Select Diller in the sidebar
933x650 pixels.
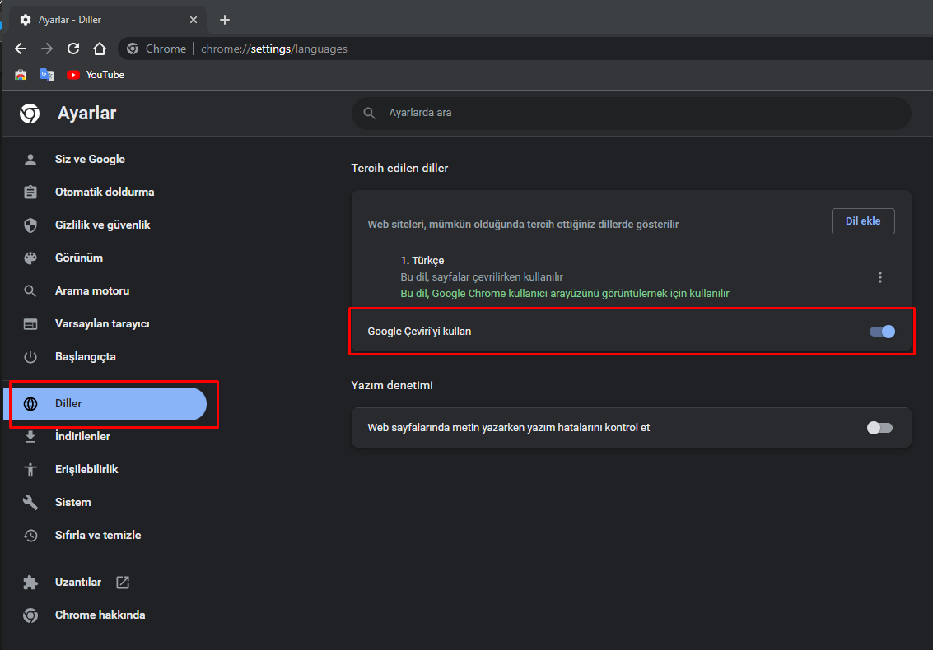(x=105, y=404)
